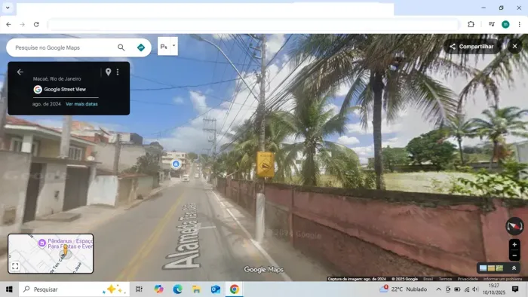Expand the imagery layers double chevron
528x297 pixels.
click(x=514, y=268)
